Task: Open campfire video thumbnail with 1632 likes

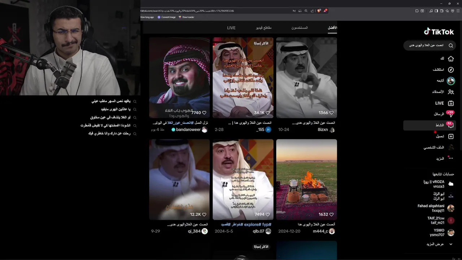Action: [306, 179]
